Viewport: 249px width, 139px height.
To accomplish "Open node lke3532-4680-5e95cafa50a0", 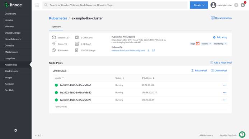I will point(76,85).
